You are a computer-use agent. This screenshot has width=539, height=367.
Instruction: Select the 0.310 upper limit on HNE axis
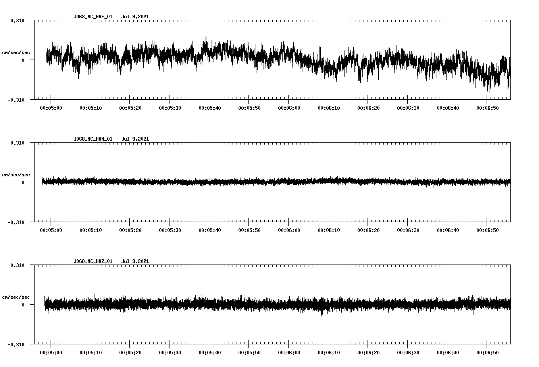click(x=17, y=21)
